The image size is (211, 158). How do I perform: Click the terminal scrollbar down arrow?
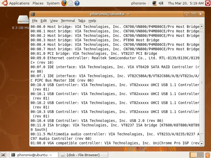pos(202,143)
